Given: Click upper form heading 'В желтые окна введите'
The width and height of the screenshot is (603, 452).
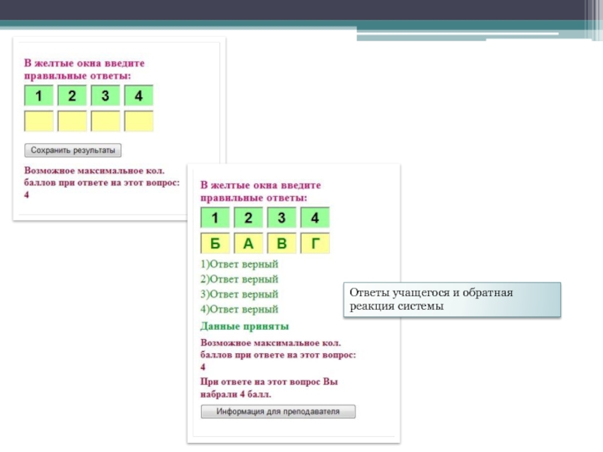Looking at the screenshot, I should 84,63.
